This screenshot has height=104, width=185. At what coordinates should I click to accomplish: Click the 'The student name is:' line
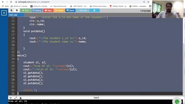click(x=58, y=42)
